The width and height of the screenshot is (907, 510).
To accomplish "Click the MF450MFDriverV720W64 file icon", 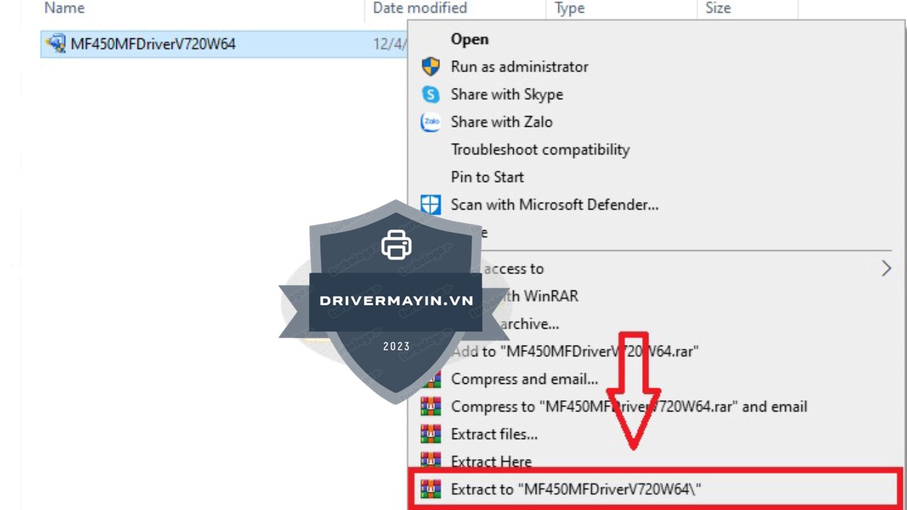I will point(55,44).
